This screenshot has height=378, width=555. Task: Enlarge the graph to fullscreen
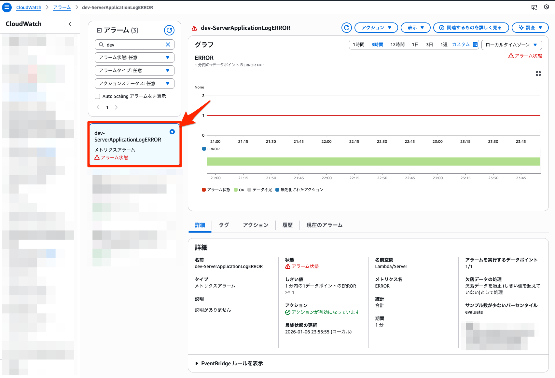[x=538, y=74]
